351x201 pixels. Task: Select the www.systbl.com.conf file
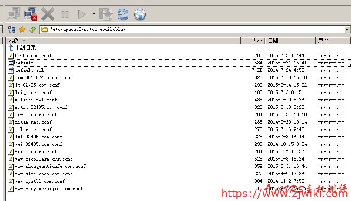(x=40, y=181)
